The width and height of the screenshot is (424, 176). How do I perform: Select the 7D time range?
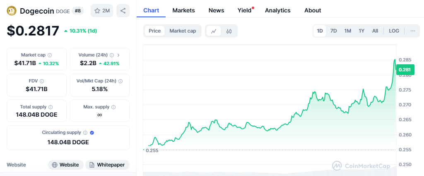333,31
